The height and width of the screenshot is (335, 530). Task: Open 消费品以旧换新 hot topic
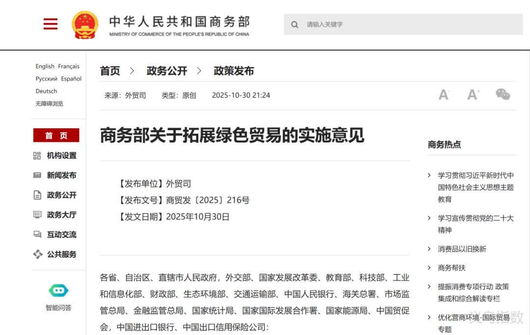pos(462,249)
